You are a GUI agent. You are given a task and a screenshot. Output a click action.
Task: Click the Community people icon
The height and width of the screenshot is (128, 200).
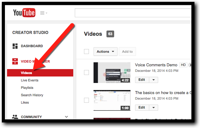[15, 117]
